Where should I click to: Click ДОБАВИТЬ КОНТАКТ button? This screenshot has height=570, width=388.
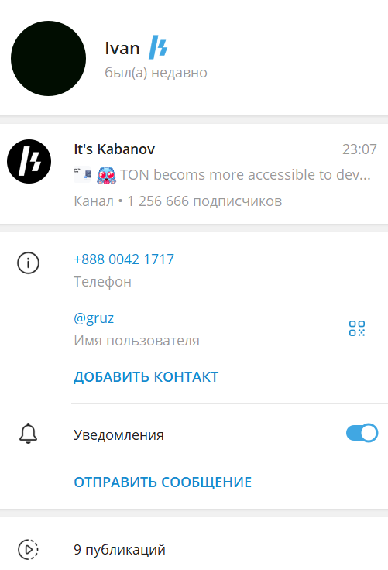pos(146,377)
